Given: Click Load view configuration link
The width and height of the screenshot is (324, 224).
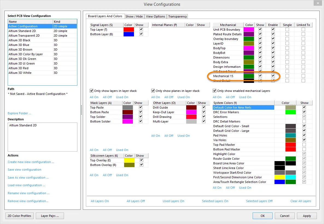Looking at the screenshot, I should pos(26,185).
